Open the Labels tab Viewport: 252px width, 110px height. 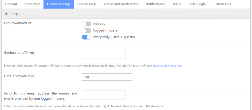(176, 4)
